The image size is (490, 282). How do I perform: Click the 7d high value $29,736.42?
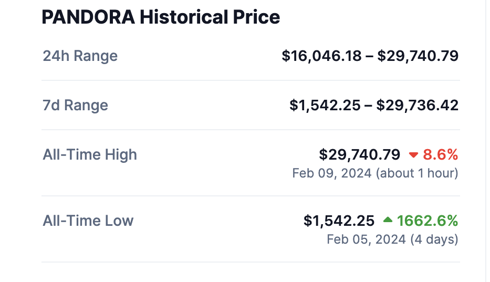(x=418, y=105)
